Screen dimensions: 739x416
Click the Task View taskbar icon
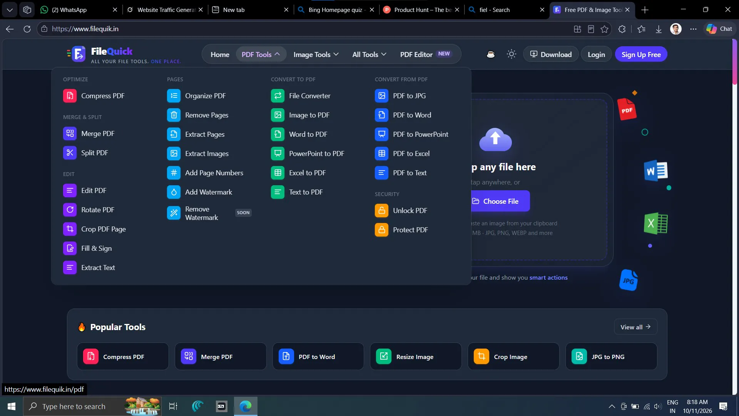173,406
